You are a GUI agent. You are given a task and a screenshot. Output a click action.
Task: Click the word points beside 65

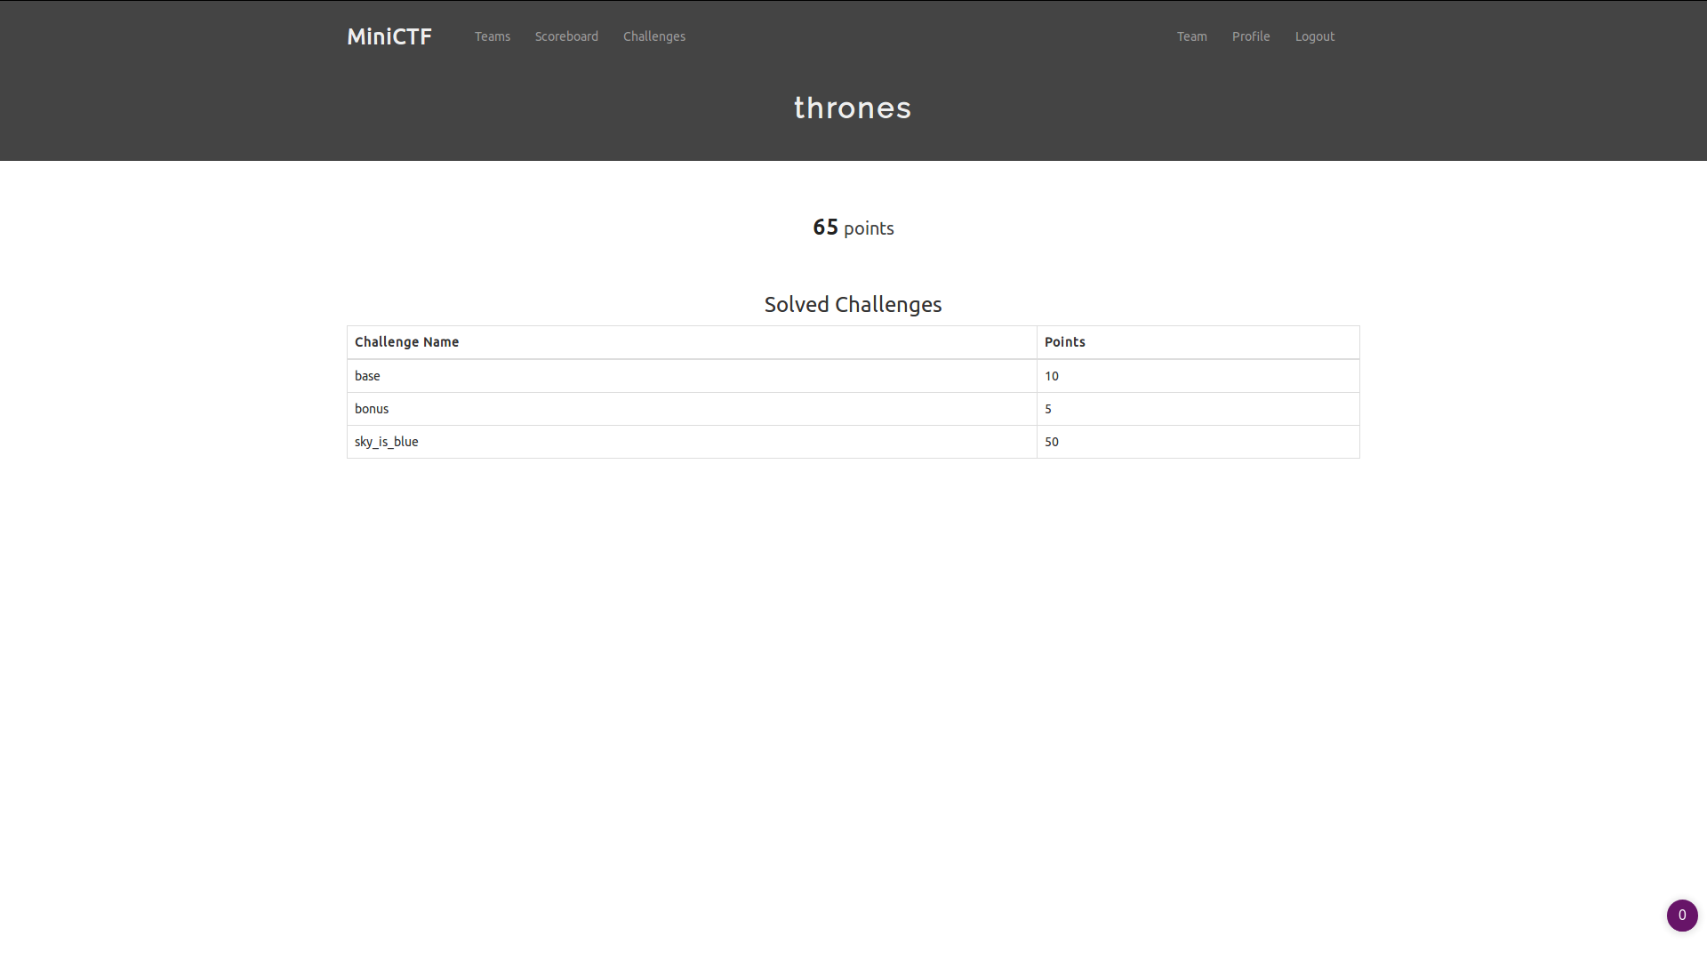(x=869, y=228)
